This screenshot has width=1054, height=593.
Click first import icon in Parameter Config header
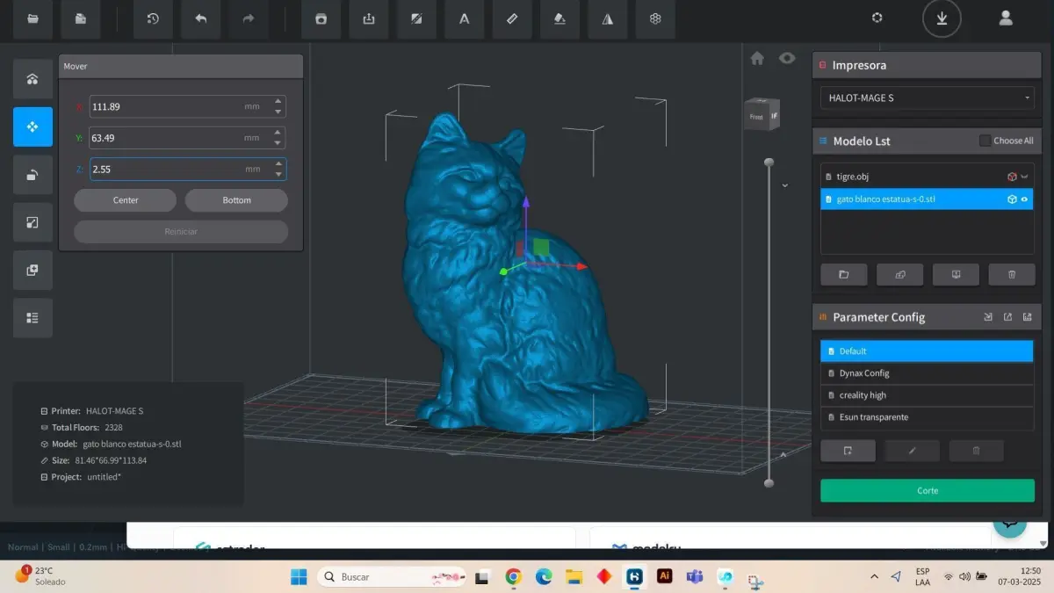tap(988, 317)
